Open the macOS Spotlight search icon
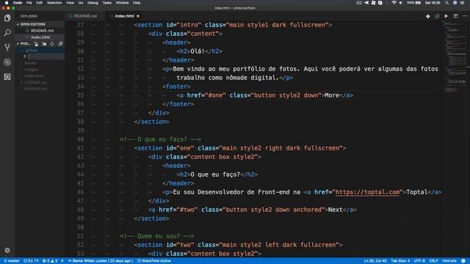Image resolution: width=470 pixels, height=264 pixels. [x=447, y=3]
